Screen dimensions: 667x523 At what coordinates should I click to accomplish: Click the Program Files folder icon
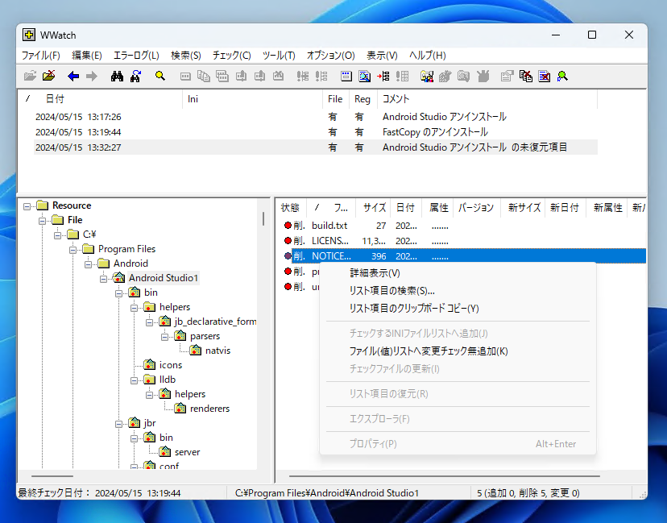(88, 249)
